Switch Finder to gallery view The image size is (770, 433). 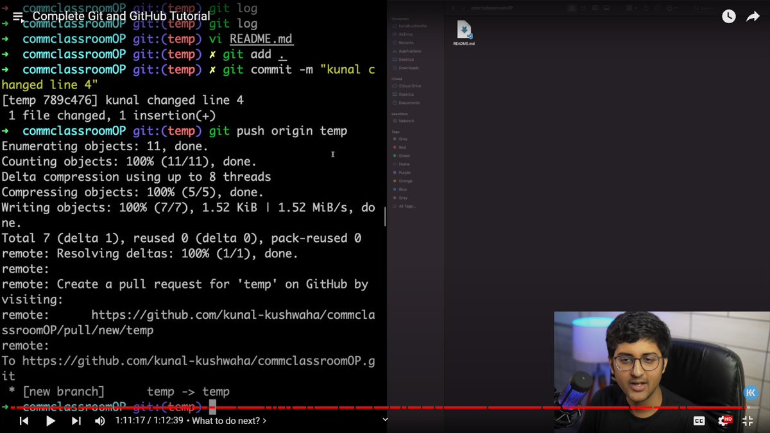606,8
